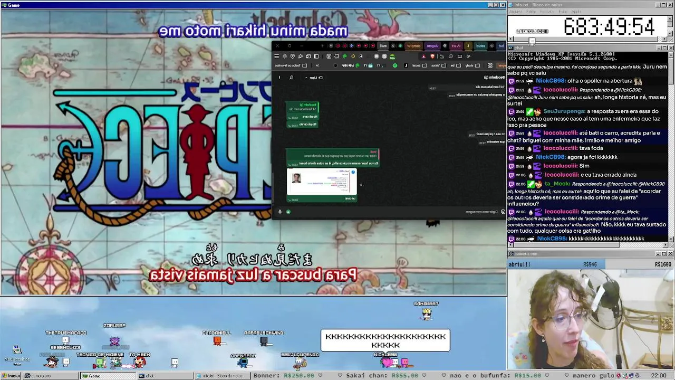Viewport: 675px width, 380px height.
Task: Switch to the 'viagem' browser tab
Action: [432, 46]
